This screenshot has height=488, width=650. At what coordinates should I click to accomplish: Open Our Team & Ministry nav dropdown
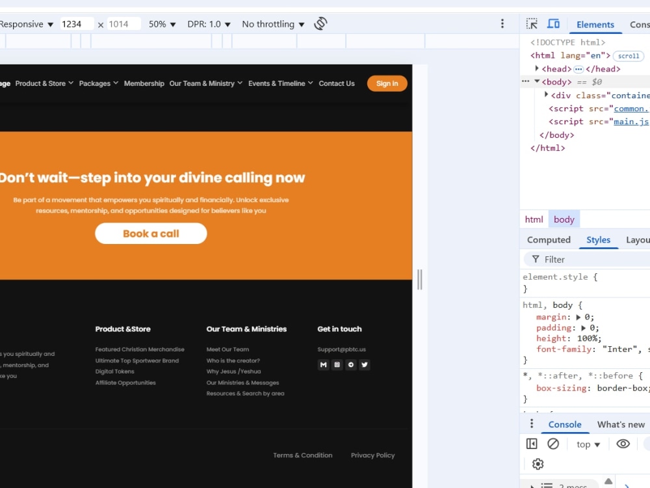coord(206,83)
